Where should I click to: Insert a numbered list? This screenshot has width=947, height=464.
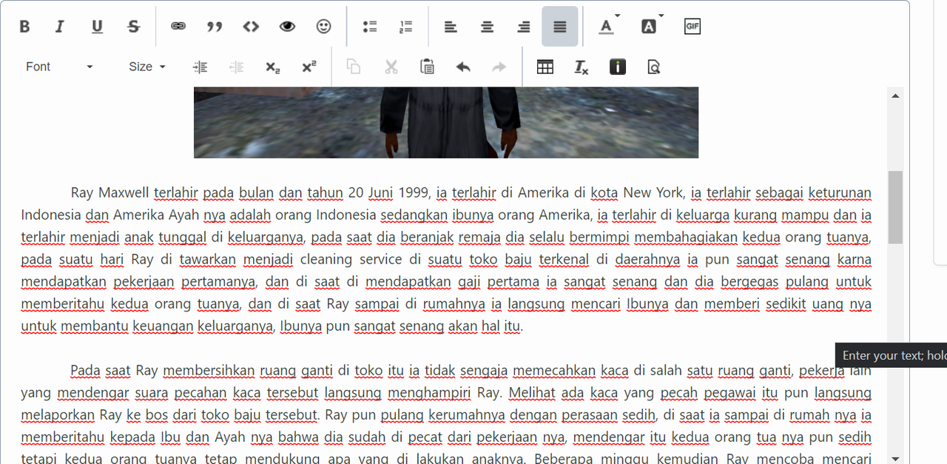405,27
